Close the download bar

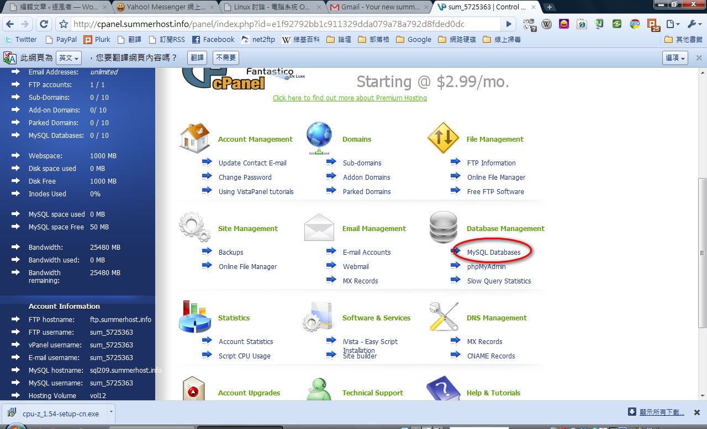(x=698, y=412)
